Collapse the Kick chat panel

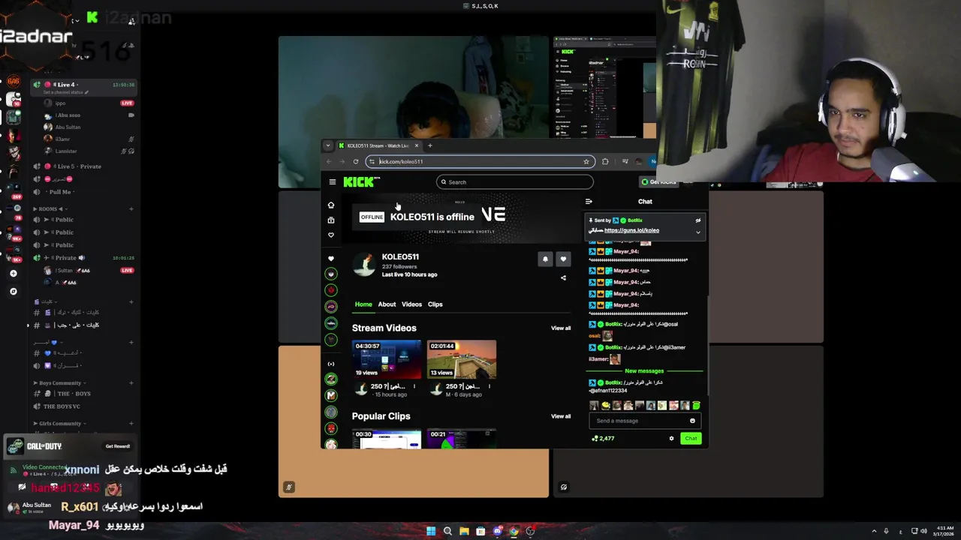tap(589, 201)
